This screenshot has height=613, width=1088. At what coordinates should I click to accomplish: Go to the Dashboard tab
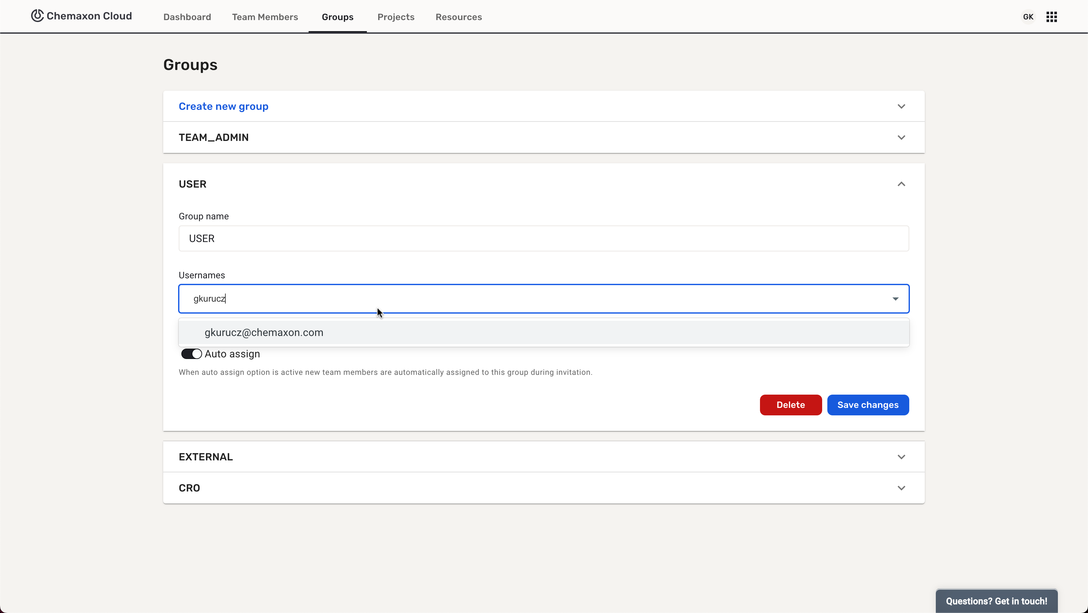(x=187, y=17)
